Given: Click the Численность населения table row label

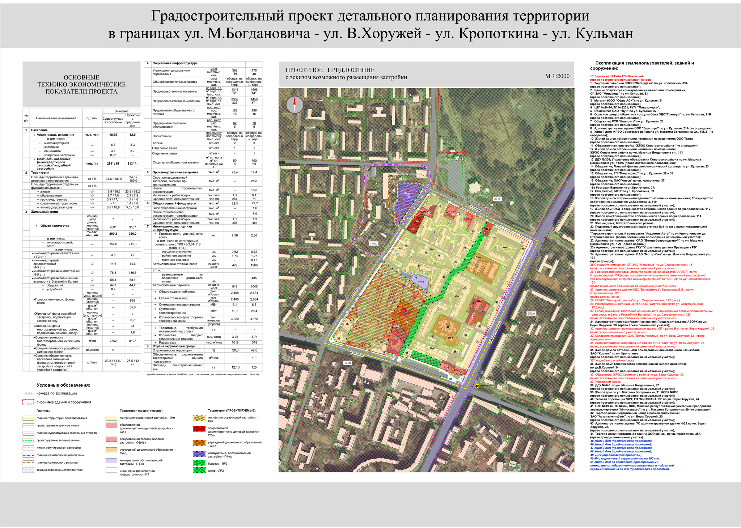Looking at the screenshot, I should (55, 135).
